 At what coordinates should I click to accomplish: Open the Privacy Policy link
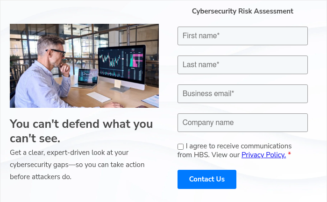pyautogui.click(x=263, y=155)
